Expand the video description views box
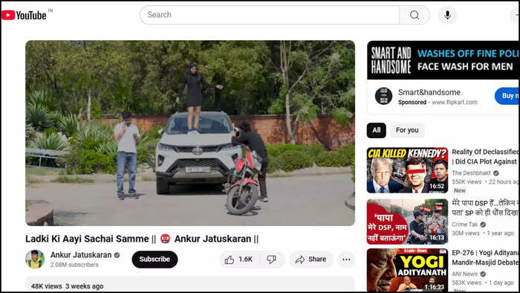 190,284
